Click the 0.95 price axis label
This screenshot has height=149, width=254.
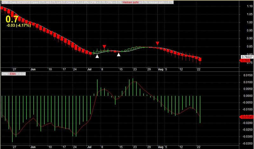250,30
